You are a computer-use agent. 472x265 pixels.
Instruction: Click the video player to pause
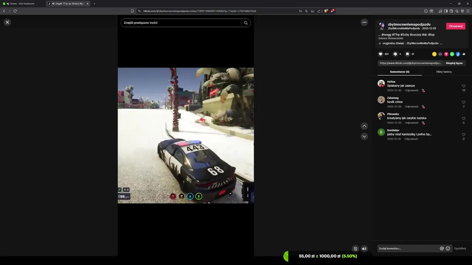click(x=185, y=135)
